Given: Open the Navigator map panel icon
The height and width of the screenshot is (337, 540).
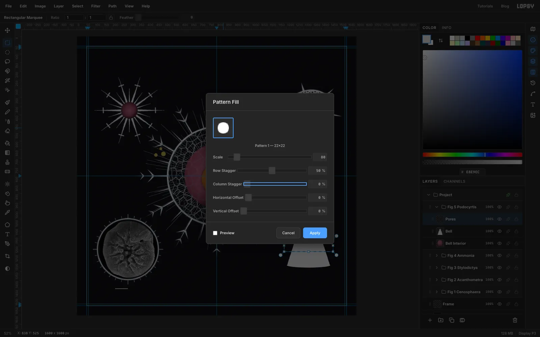Looking at the screenshot, I should [533, 29].
